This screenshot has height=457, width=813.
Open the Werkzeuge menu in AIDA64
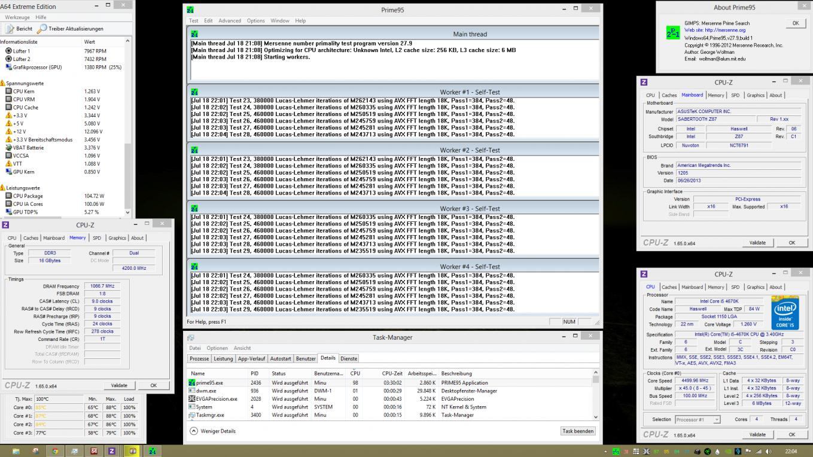(x=17, y=17)
